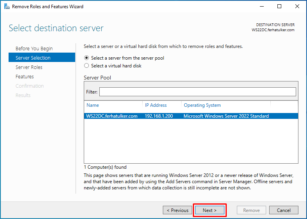Click the Previous button

[177, 210]
